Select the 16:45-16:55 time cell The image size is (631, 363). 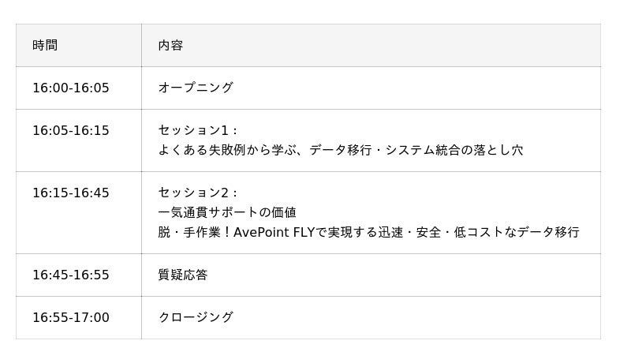[70, 275]
